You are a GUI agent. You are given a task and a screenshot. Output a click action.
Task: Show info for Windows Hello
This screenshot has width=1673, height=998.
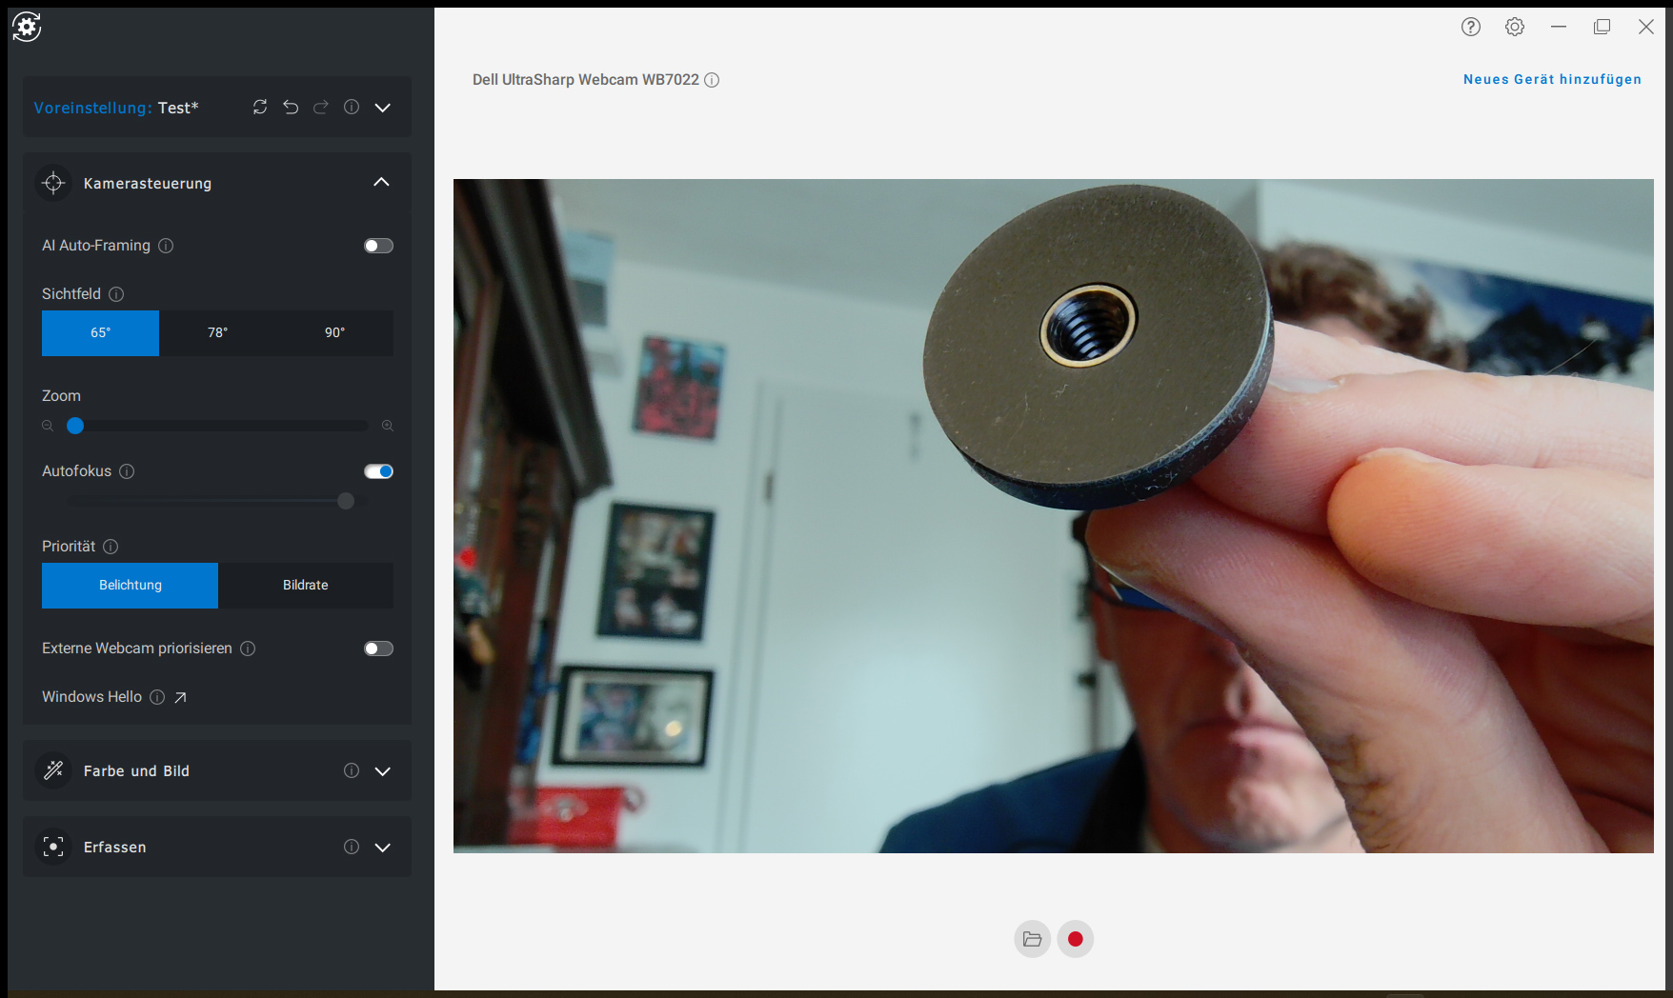[157, 697]
